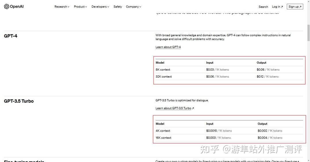310x162 pixels.
Task: Open the Learn about GPT-3.5 Turbo link
Action: coord(175,108)
